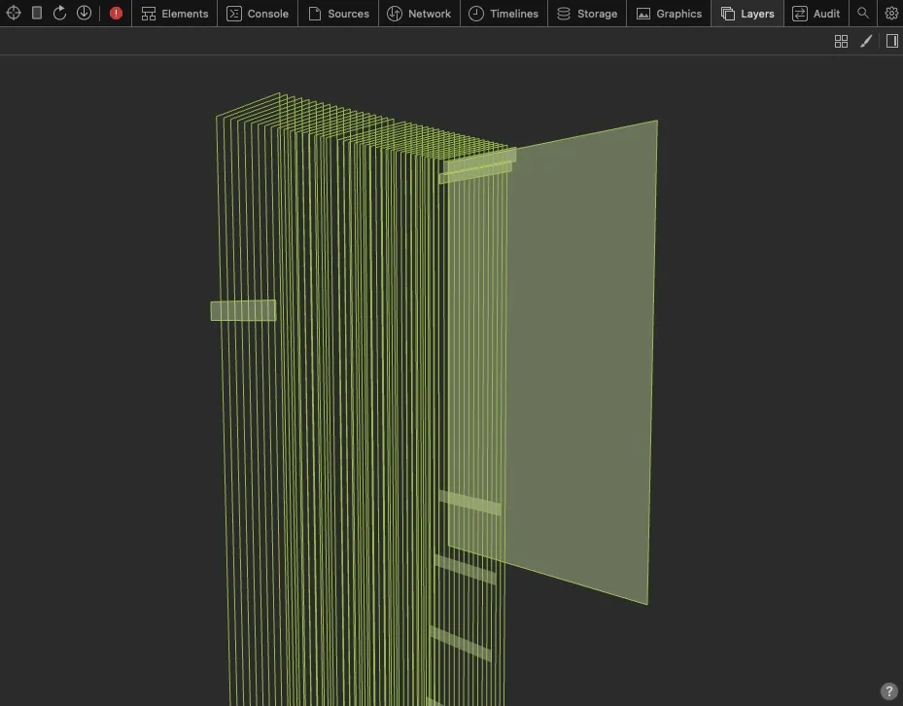Open the Console tab
903x706 pixels.
[258, 14]
